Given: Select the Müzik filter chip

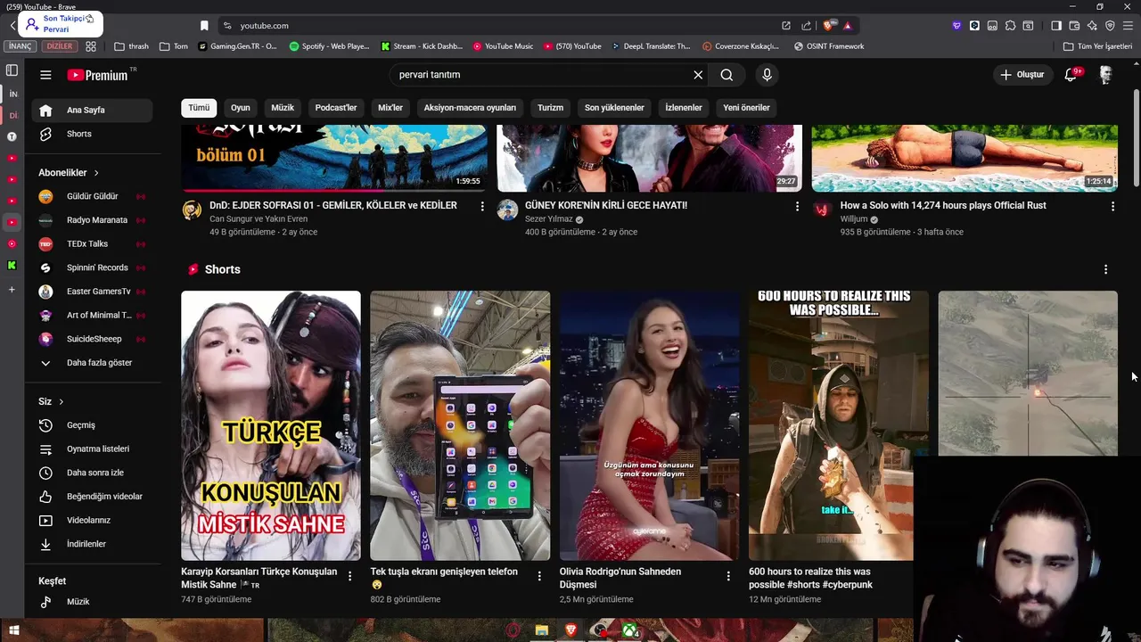Looking at the screenshot, I should point(283,108).
